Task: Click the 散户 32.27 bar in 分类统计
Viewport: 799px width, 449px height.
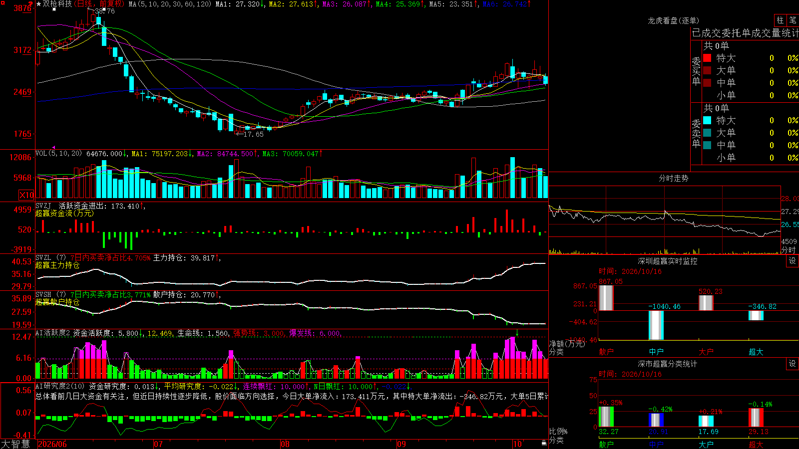Action: point(606,417)
